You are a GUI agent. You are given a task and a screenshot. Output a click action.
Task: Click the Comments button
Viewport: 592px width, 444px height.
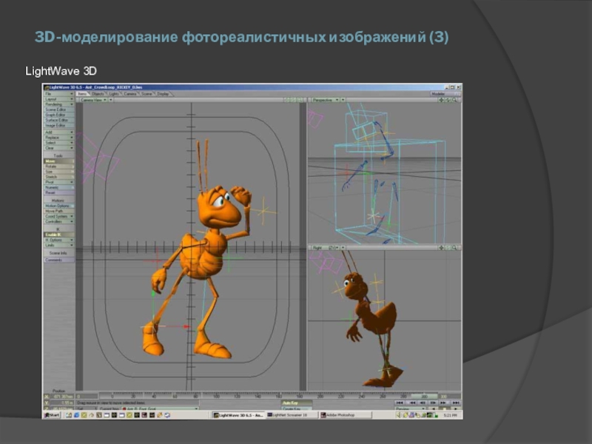[59, 260]
